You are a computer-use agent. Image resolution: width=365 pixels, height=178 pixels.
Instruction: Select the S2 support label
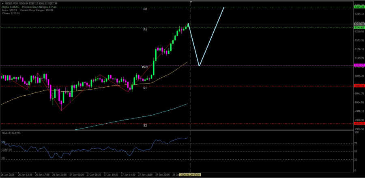pos(145,125)
